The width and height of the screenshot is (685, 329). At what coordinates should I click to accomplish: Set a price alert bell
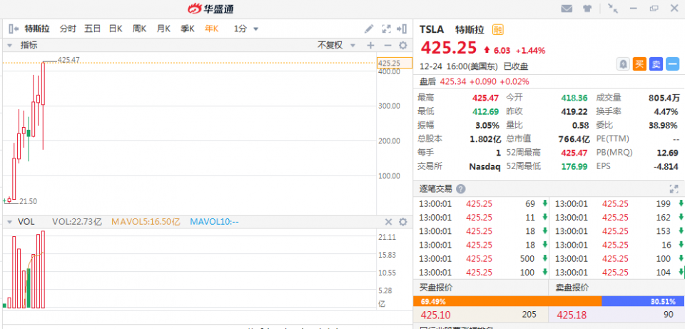point(623,64)
